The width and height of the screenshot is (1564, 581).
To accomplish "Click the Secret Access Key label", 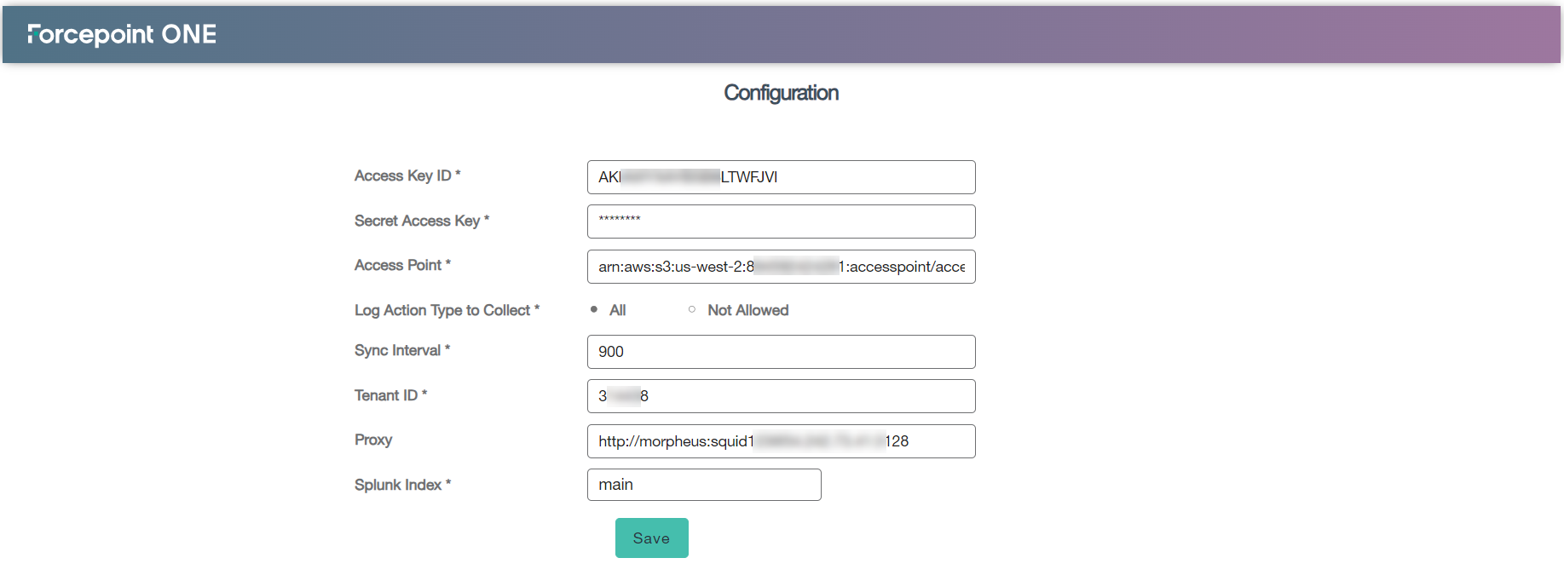I will [422, 221].
